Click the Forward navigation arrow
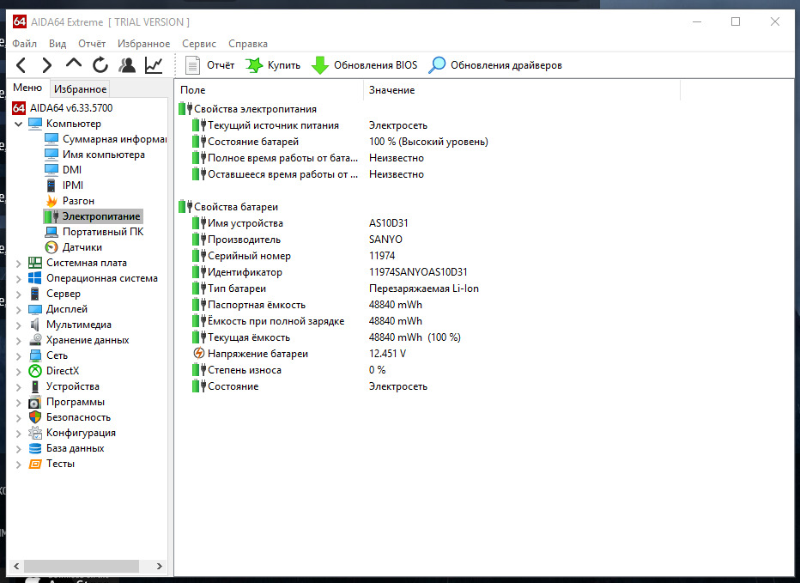Image resolution: width=800 pixels, height=583 pixels. 47,65
